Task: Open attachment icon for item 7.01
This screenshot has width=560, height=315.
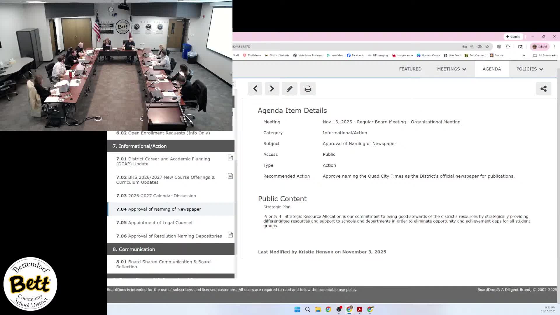Action: tap(230, 157)
